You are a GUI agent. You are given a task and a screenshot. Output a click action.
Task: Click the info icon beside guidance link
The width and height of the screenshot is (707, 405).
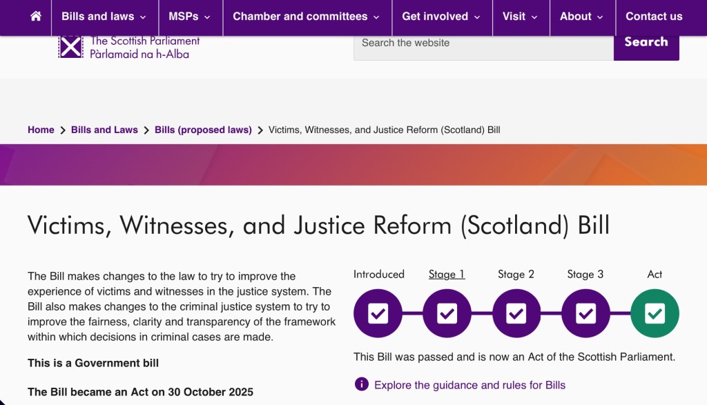(361, 384)
